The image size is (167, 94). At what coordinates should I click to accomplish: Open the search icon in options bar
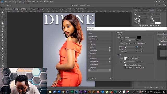click(x=156, y=5)
